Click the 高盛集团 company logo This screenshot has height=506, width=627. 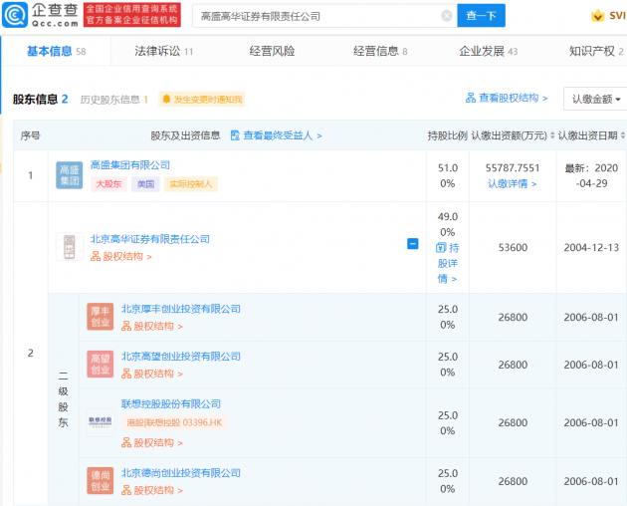pyautogui.click(x=69, y=176)
